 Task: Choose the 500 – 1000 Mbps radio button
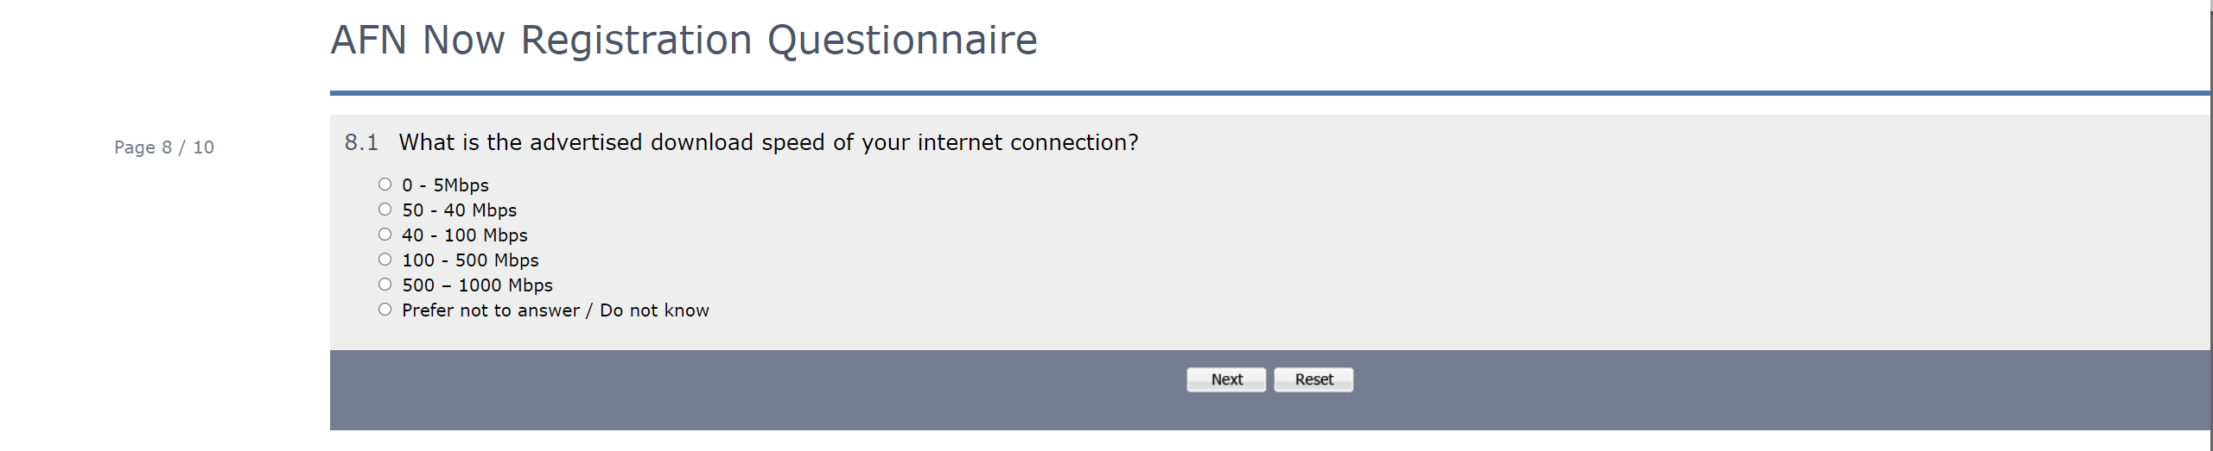click(385, 285)
